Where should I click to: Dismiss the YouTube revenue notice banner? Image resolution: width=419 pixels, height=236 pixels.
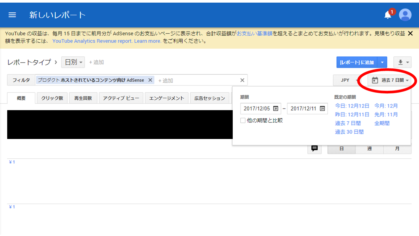pyautogui.click(x=410, y=33)
